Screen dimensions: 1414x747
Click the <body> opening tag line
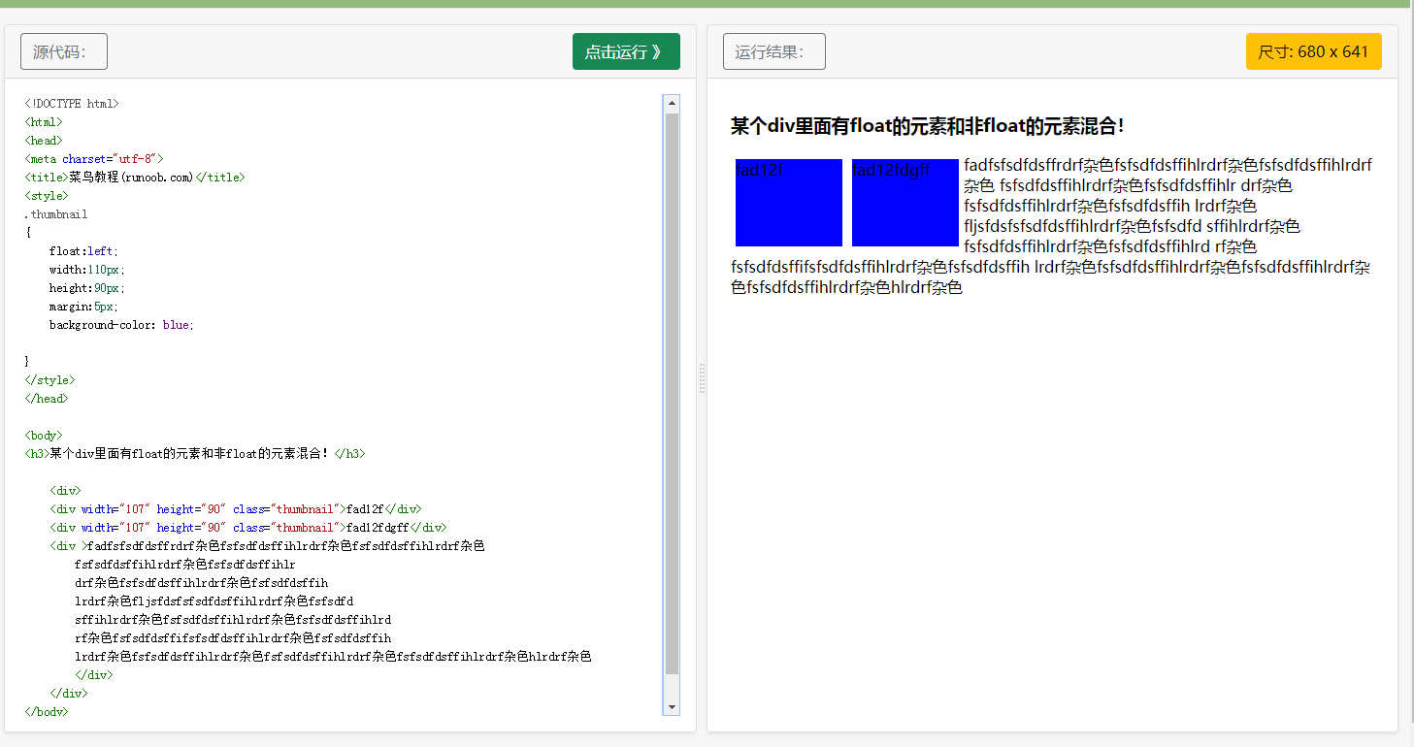pyautogui.click(x=44, y=436)
